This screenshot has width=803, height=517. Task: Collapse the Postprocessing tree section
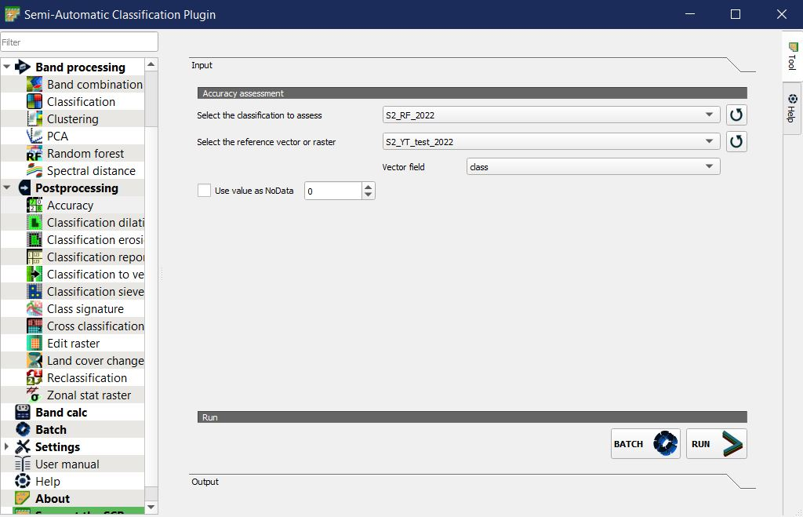(7, 188)
